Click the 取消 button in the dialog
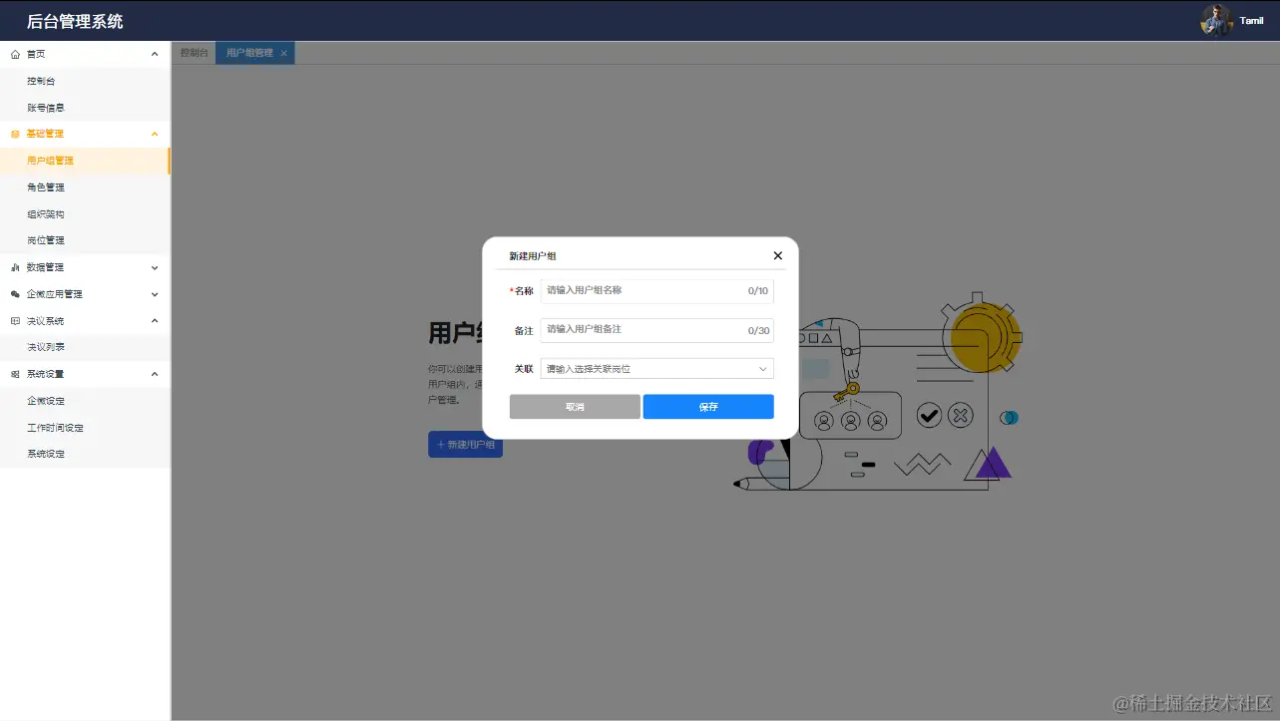 point(575,407)
